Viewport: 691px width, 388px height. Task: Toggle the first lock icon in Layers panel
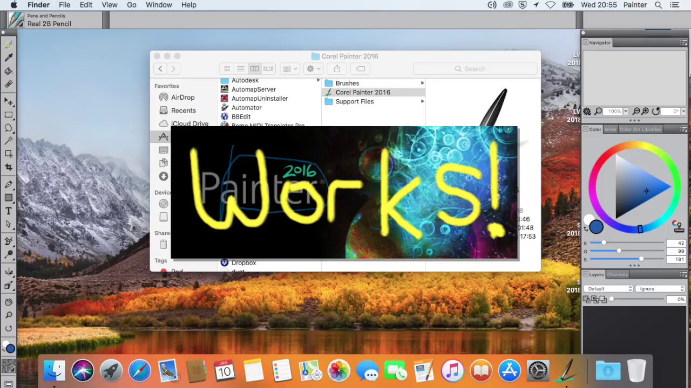click(x=587, y=299)
